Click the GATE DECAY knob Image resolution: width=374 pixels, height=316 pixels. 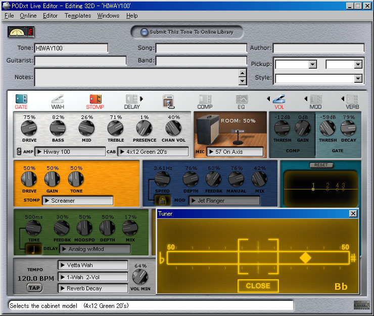coord(348,128)
